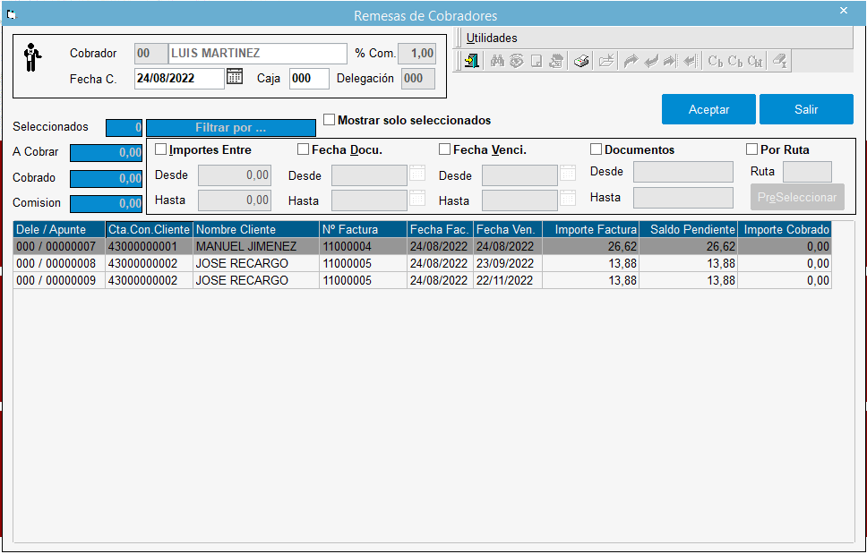Click the right-arrow-to-bar toolbar icon
Viewport: 867px width, 554px height.
(670, 61)
